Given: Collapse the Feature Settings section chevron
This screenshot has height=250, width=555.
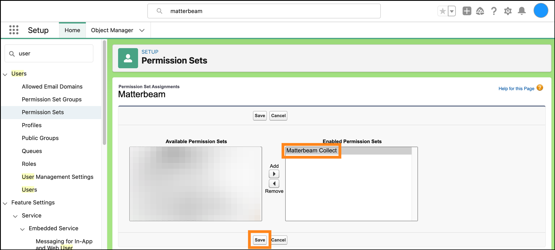Looking at the screenshot, I should (x=5, y=203).
